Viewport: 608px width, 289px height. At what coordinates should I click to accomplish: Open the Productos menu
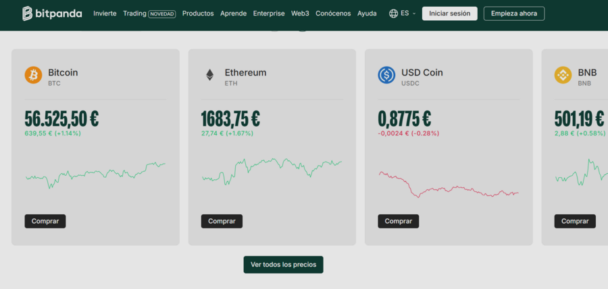pos(198,13)
